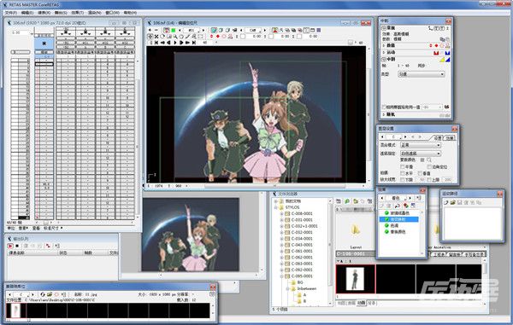Click the open-folder icon in motion path panel
Image resolution: width=513 pixels, height=325 pixels.
[x=453, y=203]
